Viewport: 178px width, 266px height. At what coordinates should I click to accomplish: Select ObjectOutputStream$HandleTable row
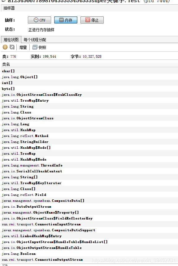(89, 248)
